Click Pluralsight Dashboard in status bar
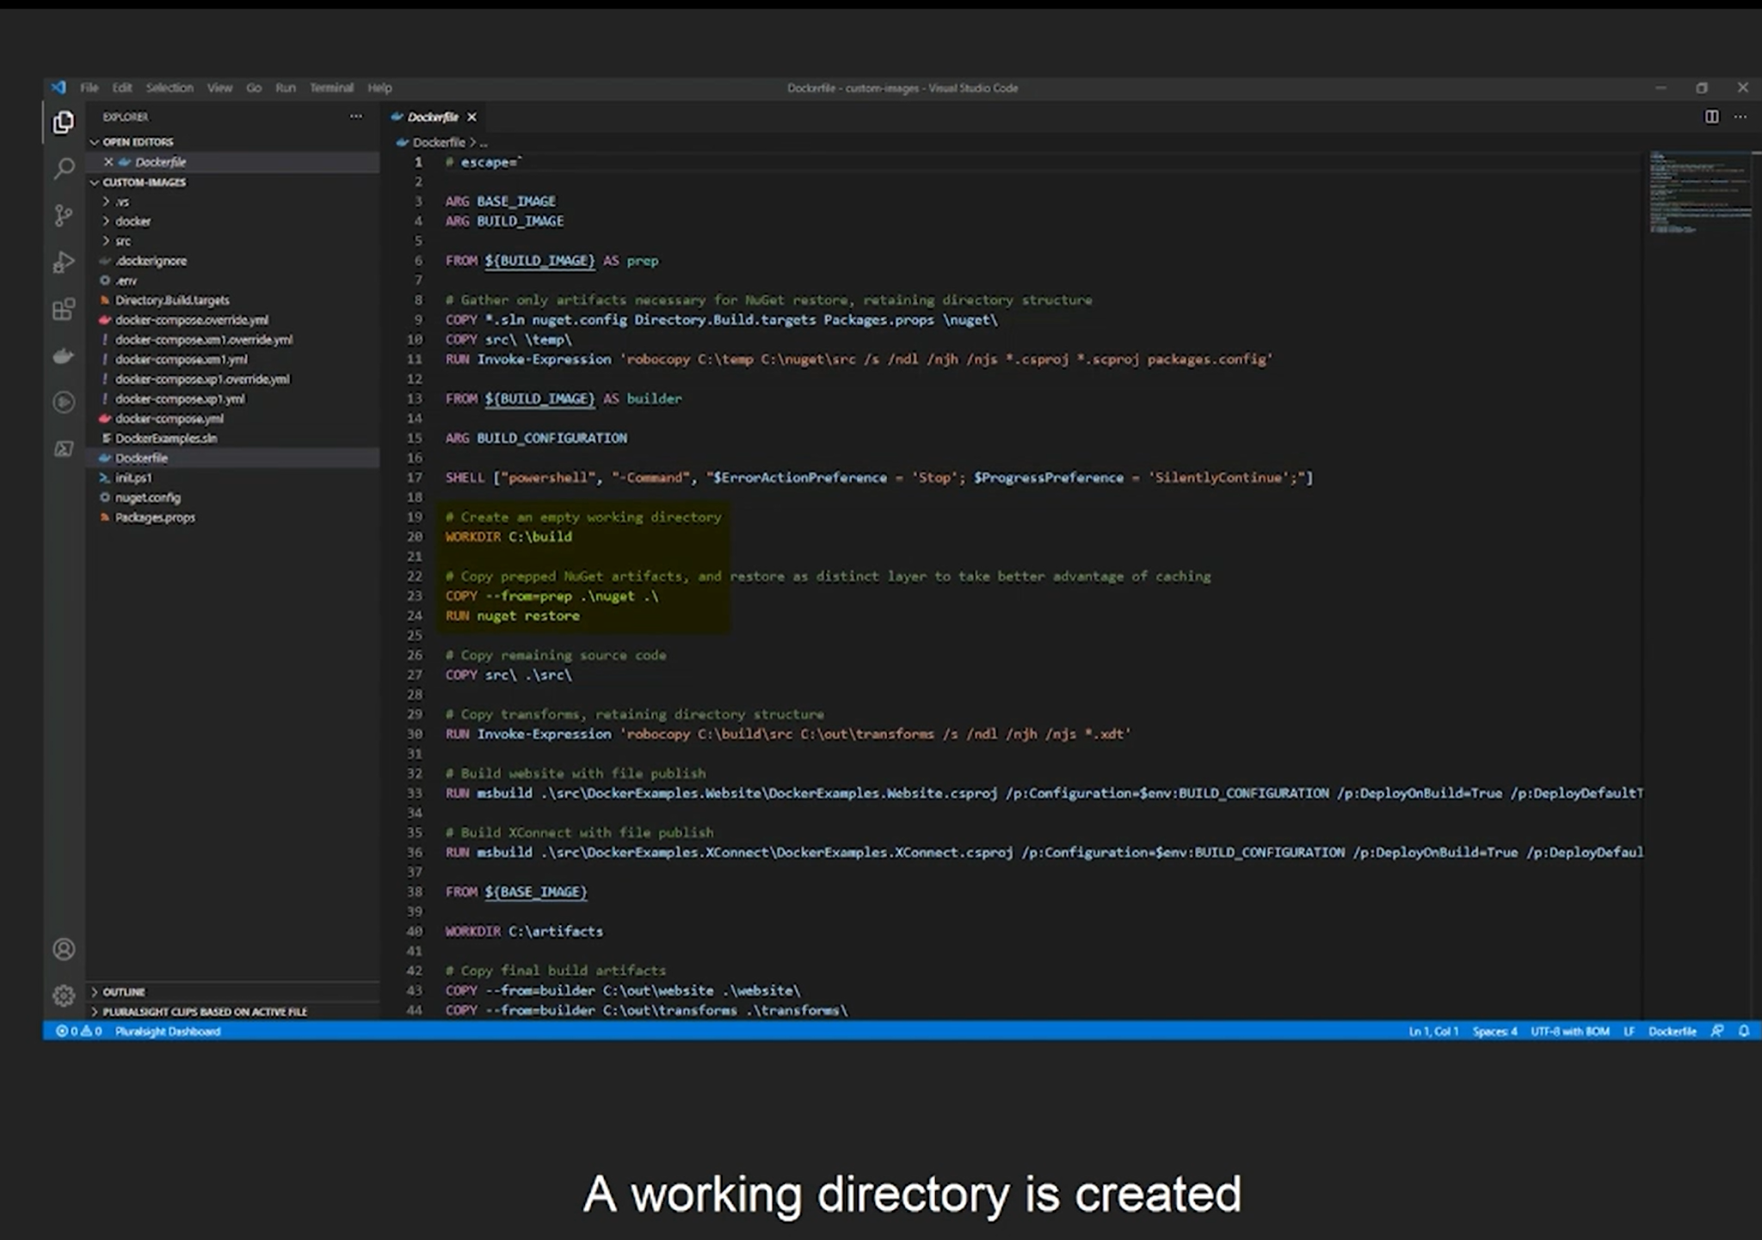Screen dimensions: 1762x1240 point(168,1031)
